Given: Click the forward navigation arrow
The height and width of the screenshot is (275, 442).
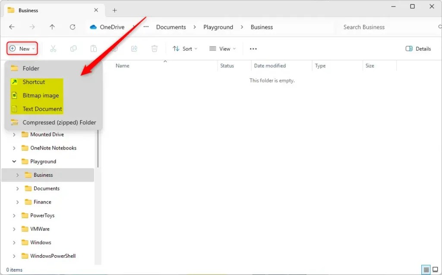Looking at the screenshot, I should 32,27.
